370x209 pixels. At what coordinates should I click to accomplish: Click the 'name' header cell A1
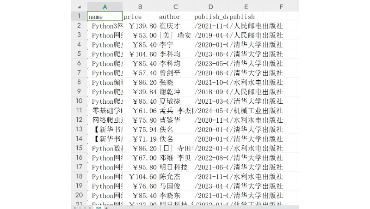[105, 17]
